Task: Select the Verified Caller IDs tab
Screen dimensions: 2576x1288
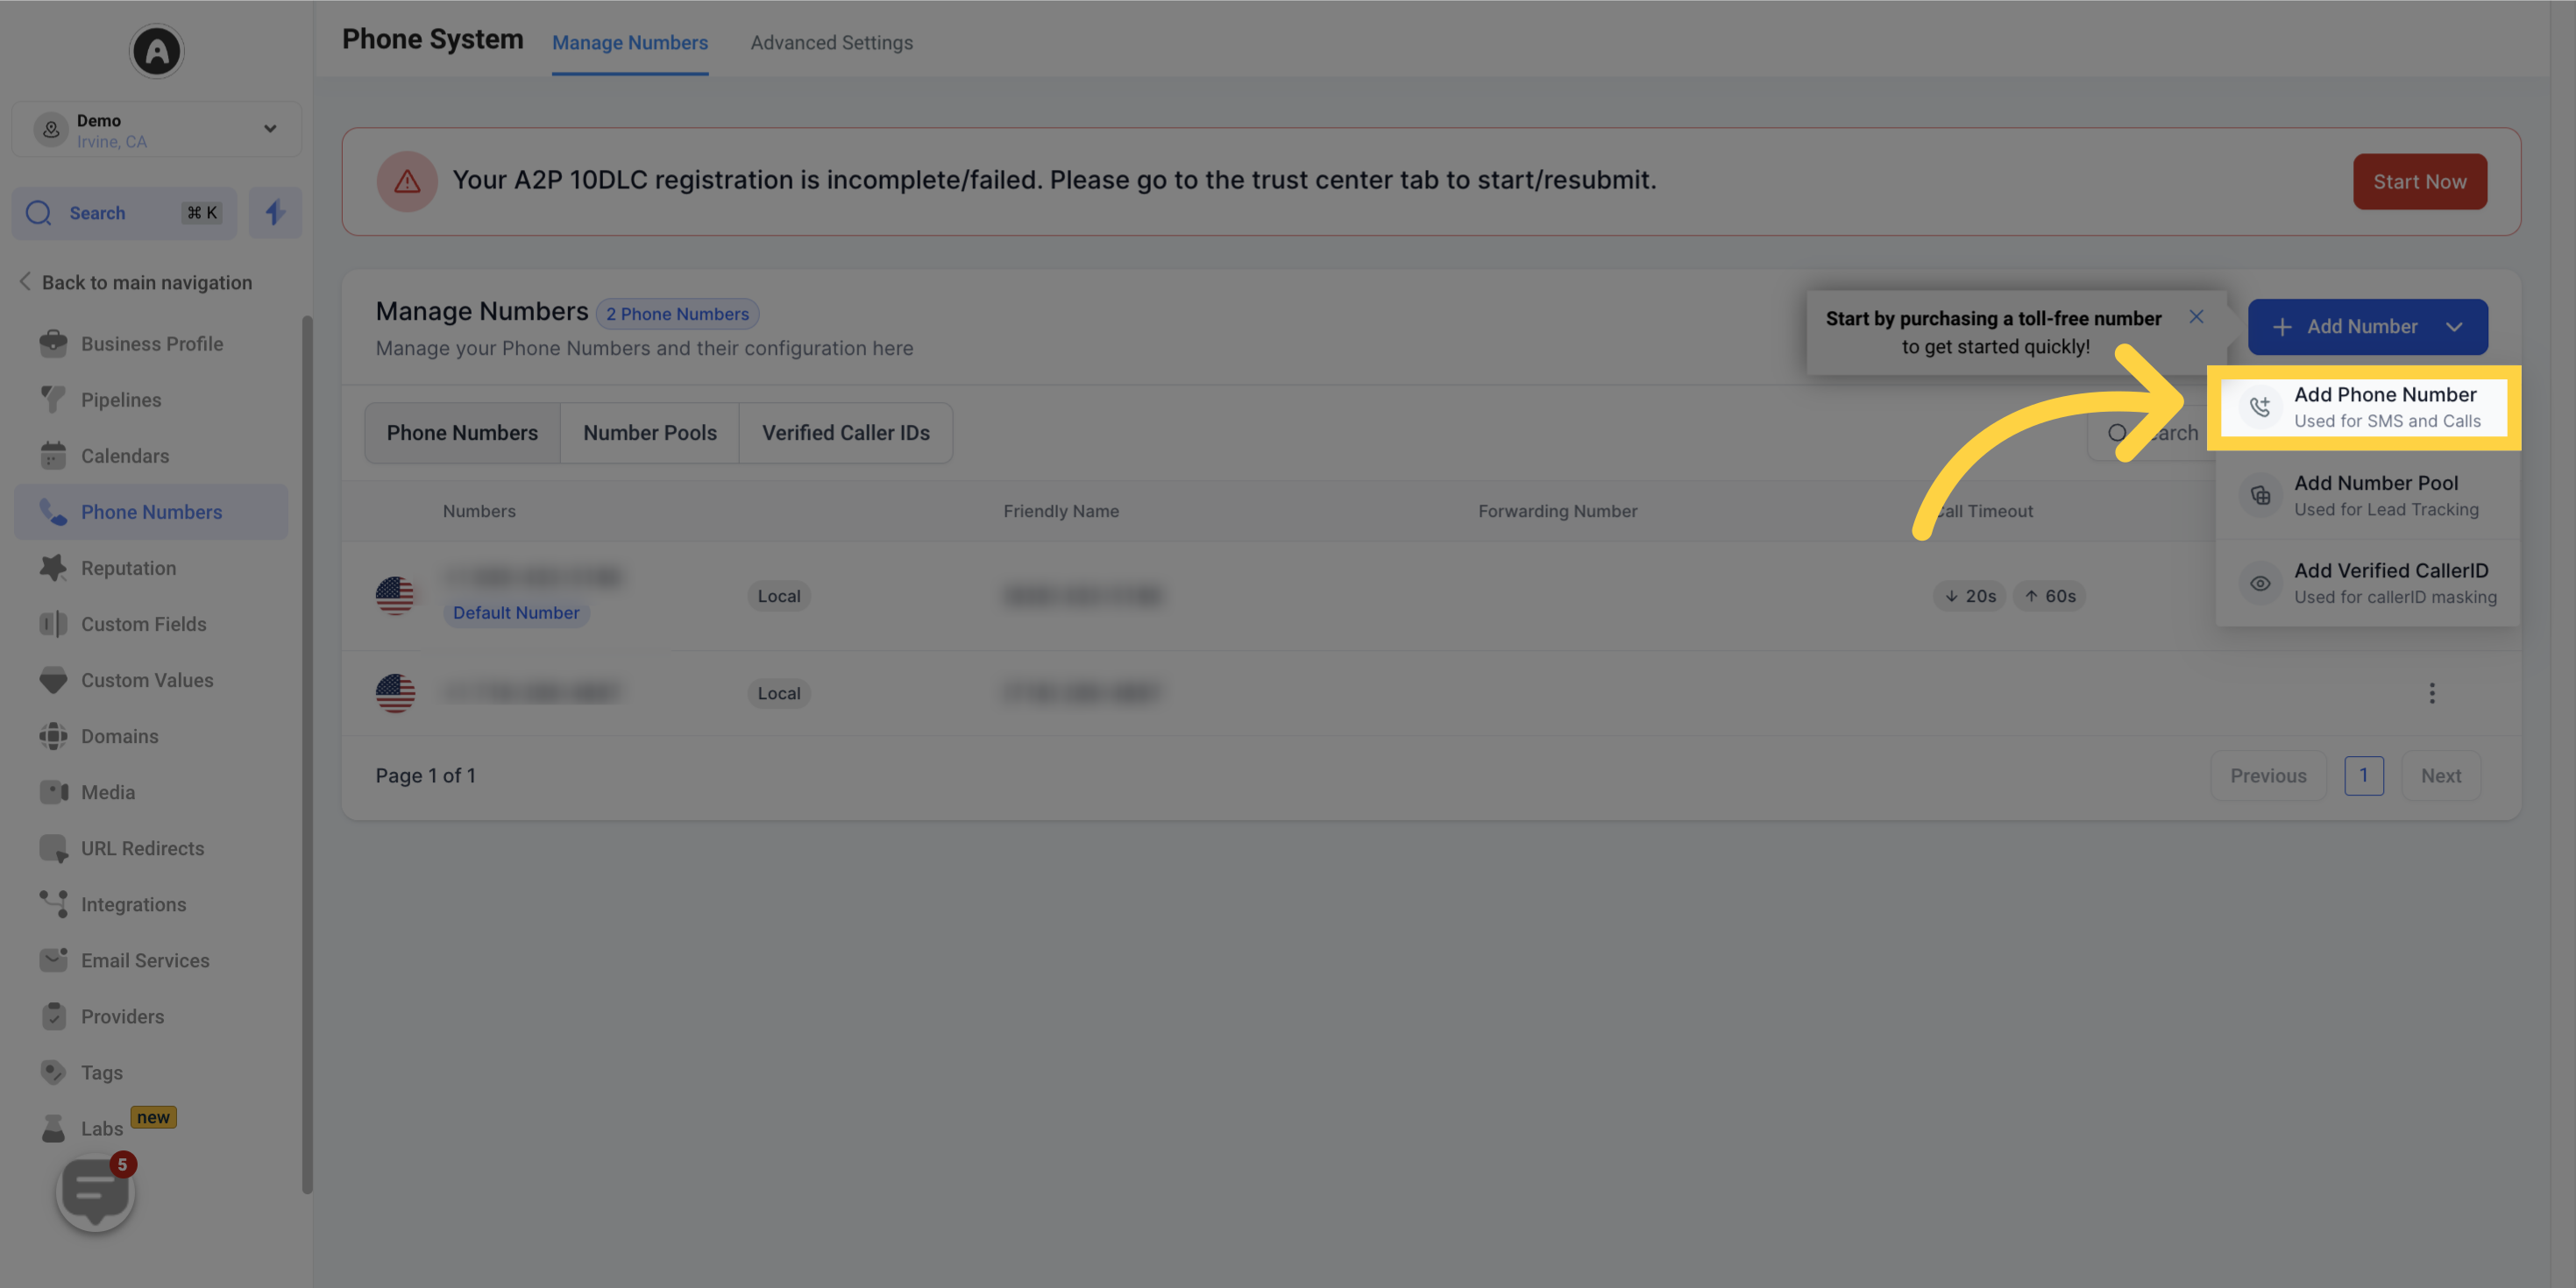Action: [x=844, y=432]
